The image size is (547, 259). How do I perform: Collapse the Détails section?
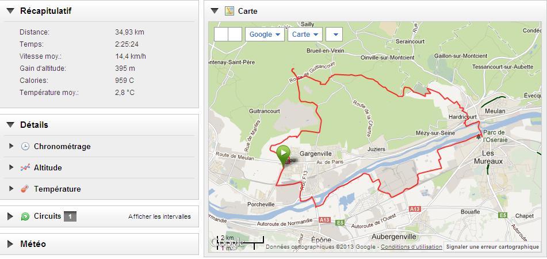pyautogui.click(x=10, y=125)
